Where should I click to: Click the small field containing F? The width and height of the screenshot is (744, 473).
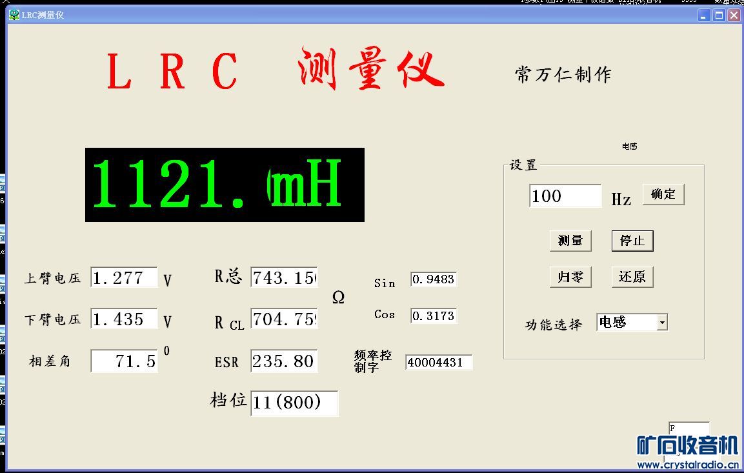[x=689, y=428]
